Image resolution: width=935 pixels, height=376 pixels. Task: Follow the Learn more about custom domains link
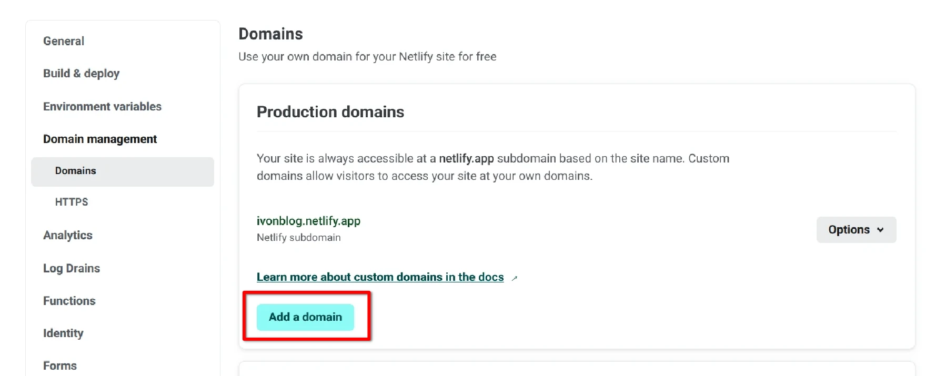pos(380,277)
